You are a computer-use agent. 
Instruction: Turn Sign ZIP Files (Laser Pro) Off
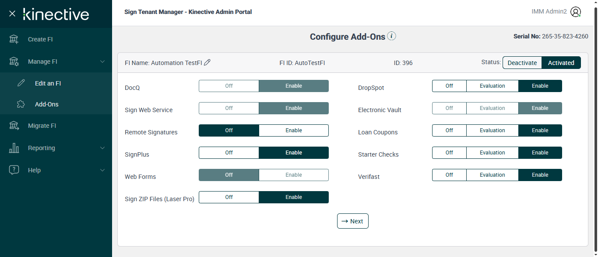coord(229,197)
